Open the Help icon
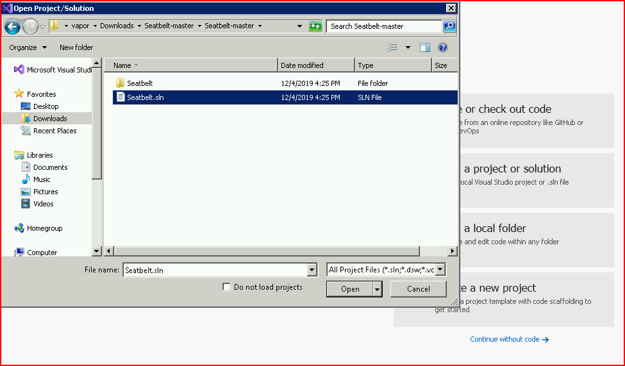This screenshot has height=366, width=625. point(443,47)
